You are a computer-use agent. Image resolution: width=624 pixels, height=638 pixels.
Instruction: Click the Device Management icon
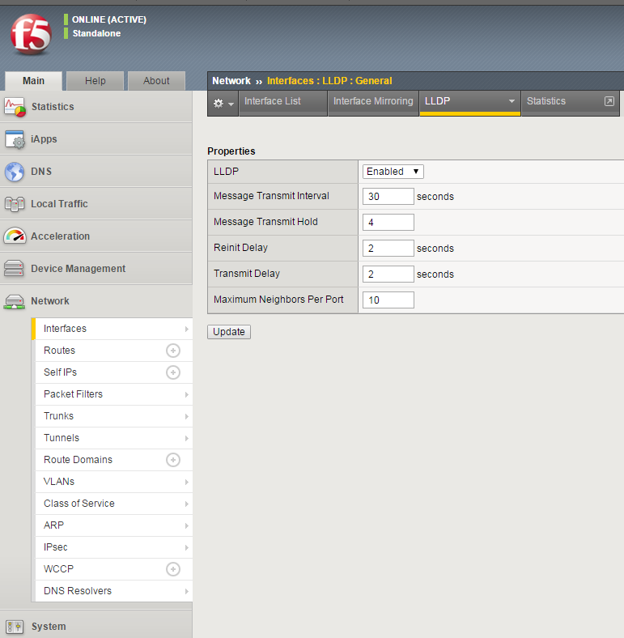pos(15,269)
